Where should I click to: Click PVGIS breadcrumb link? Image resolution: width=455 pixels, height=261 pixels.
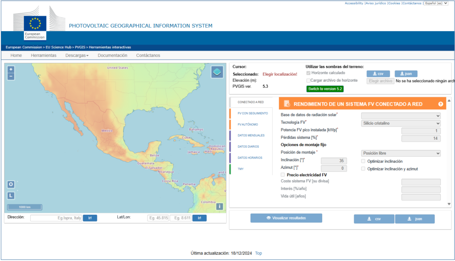(x=80, y=47)
